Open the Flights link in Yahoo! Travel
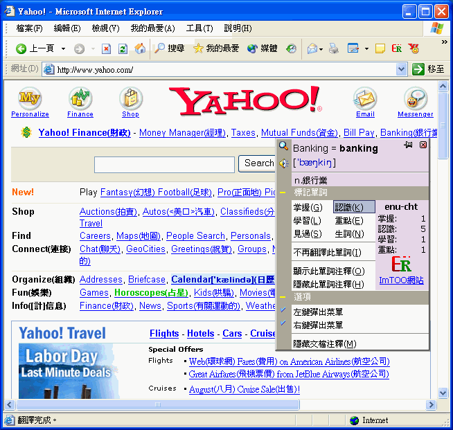Image resolution: width=453 pixels, height=430 pixels. pyautogui.click(x=164, y=333)
